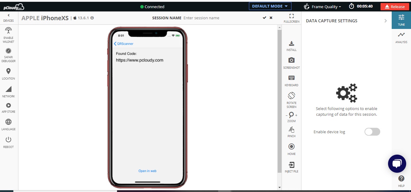The image size is (411, 192).
Task: Set device Location
Action: pos(8,74)
